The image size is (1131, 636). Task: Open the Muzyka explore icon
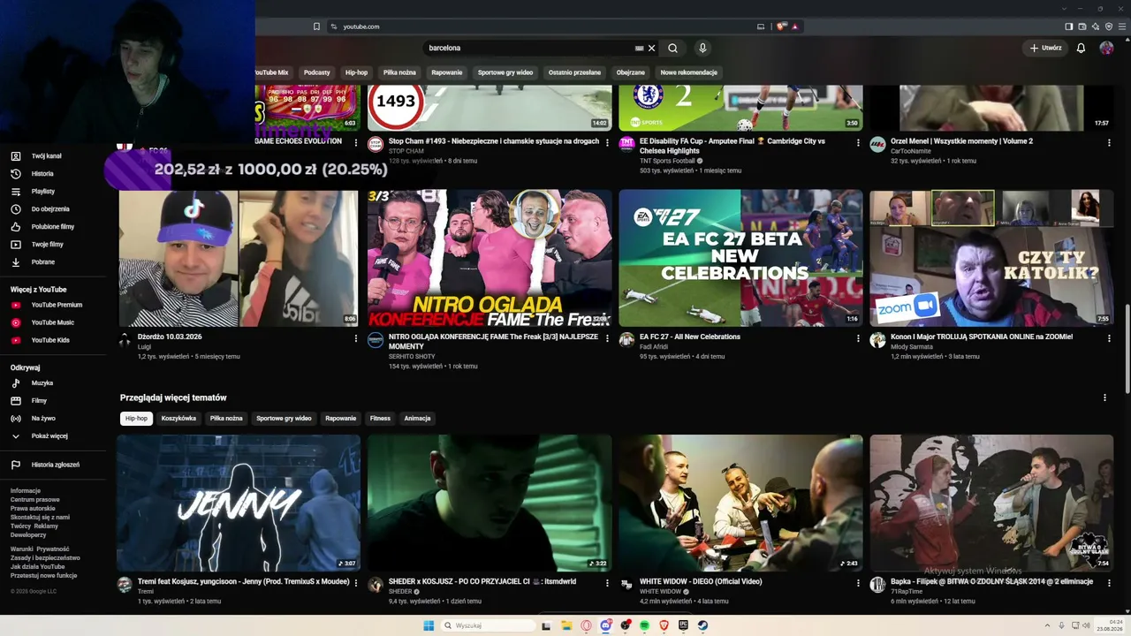coord(16,383)
